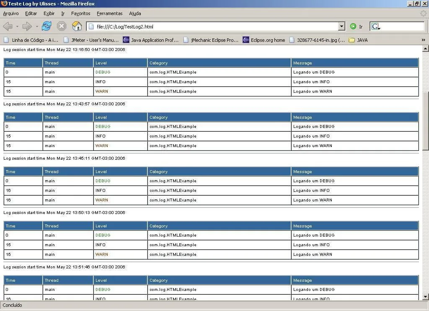The image size is (429, 311).
Task: Open the Arquivo menu
Action: tap(11, 13)
